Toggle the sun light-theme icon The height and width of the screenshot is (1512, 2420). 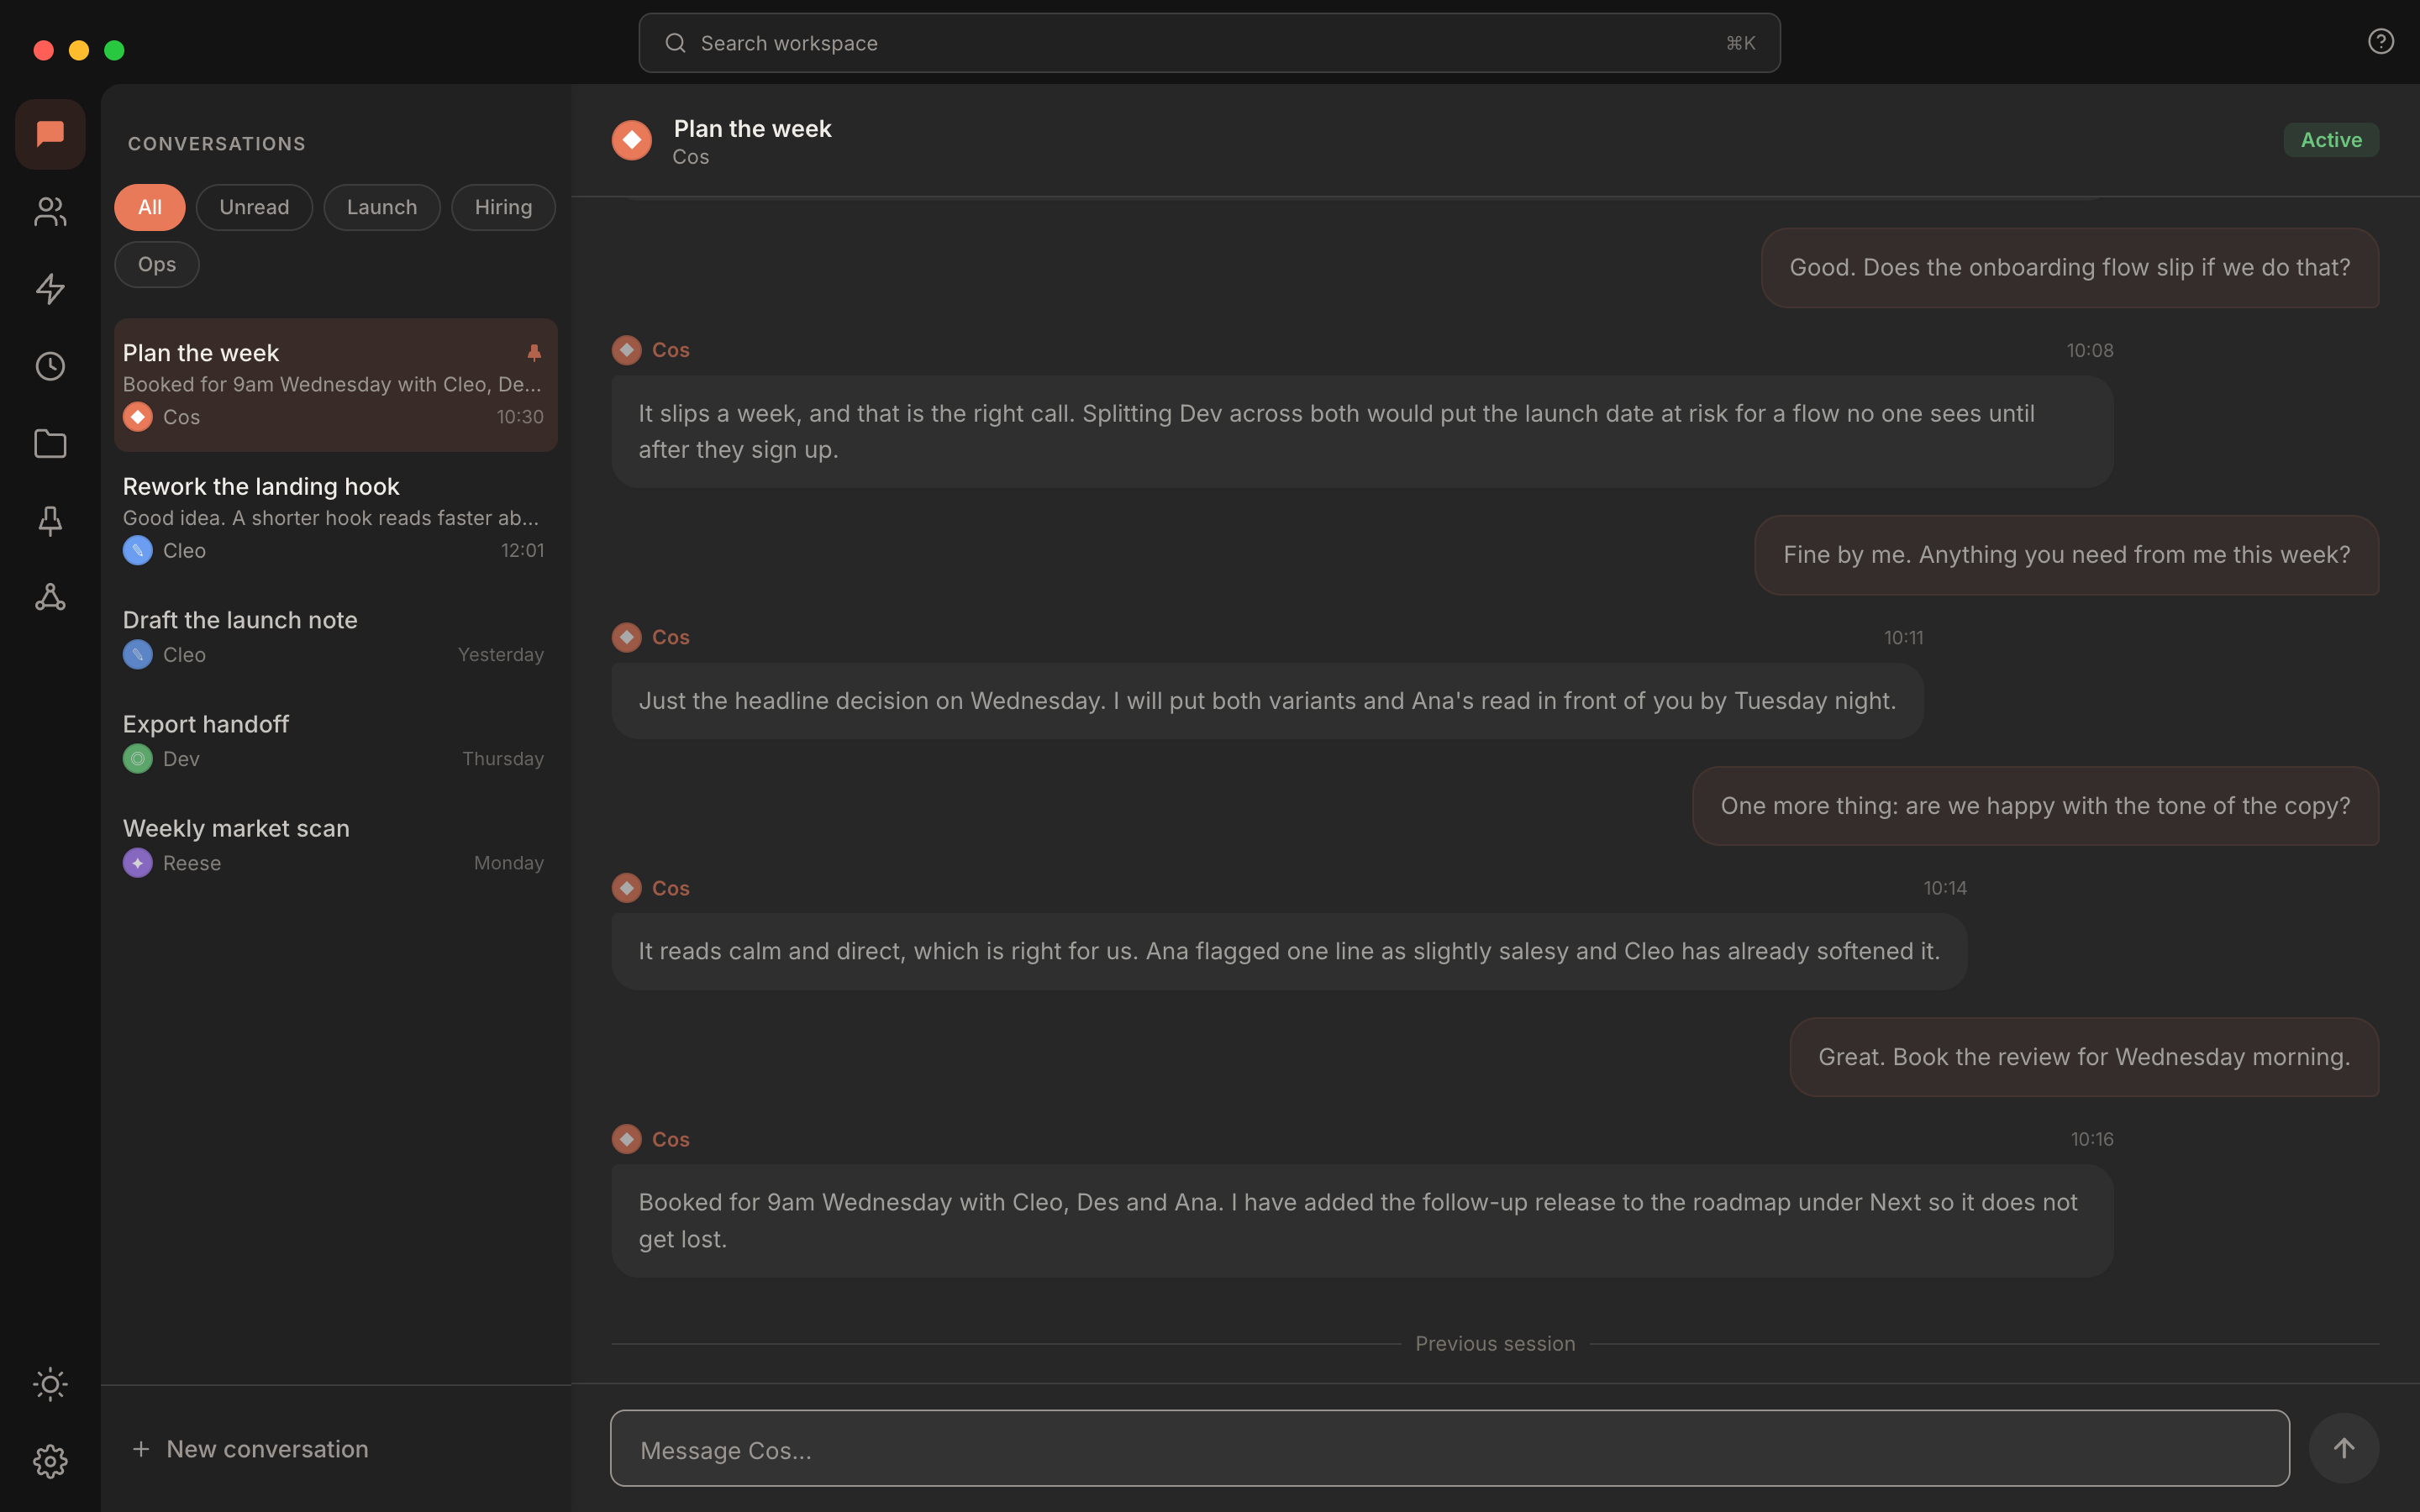click(x=50, y=1384)
